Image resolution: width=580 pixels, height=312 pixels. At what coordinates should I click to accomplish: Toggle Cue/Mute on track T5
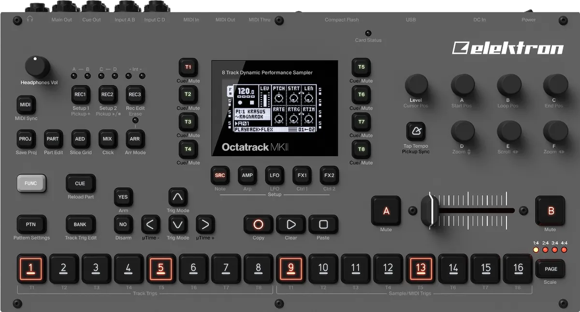361,67
